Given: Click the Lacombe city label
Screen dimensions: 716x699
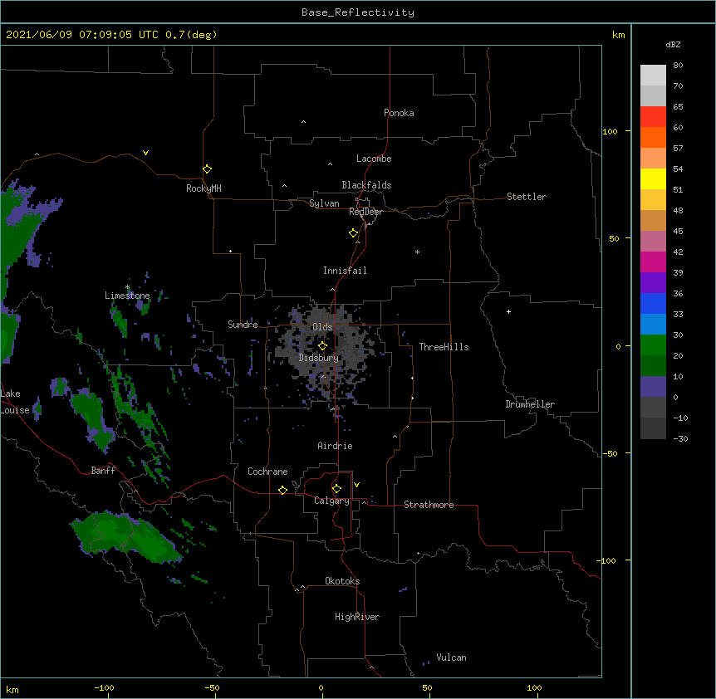Looking at the screenshot, I should tap(374, 159).
